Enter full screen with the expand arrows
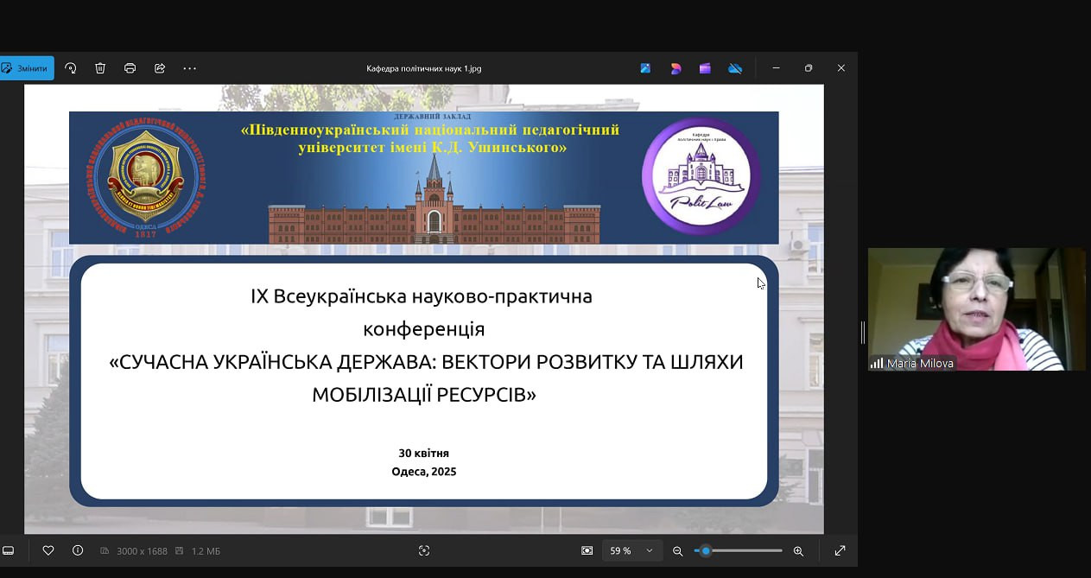The image size is (1091, 578). (x=840, y=550)
